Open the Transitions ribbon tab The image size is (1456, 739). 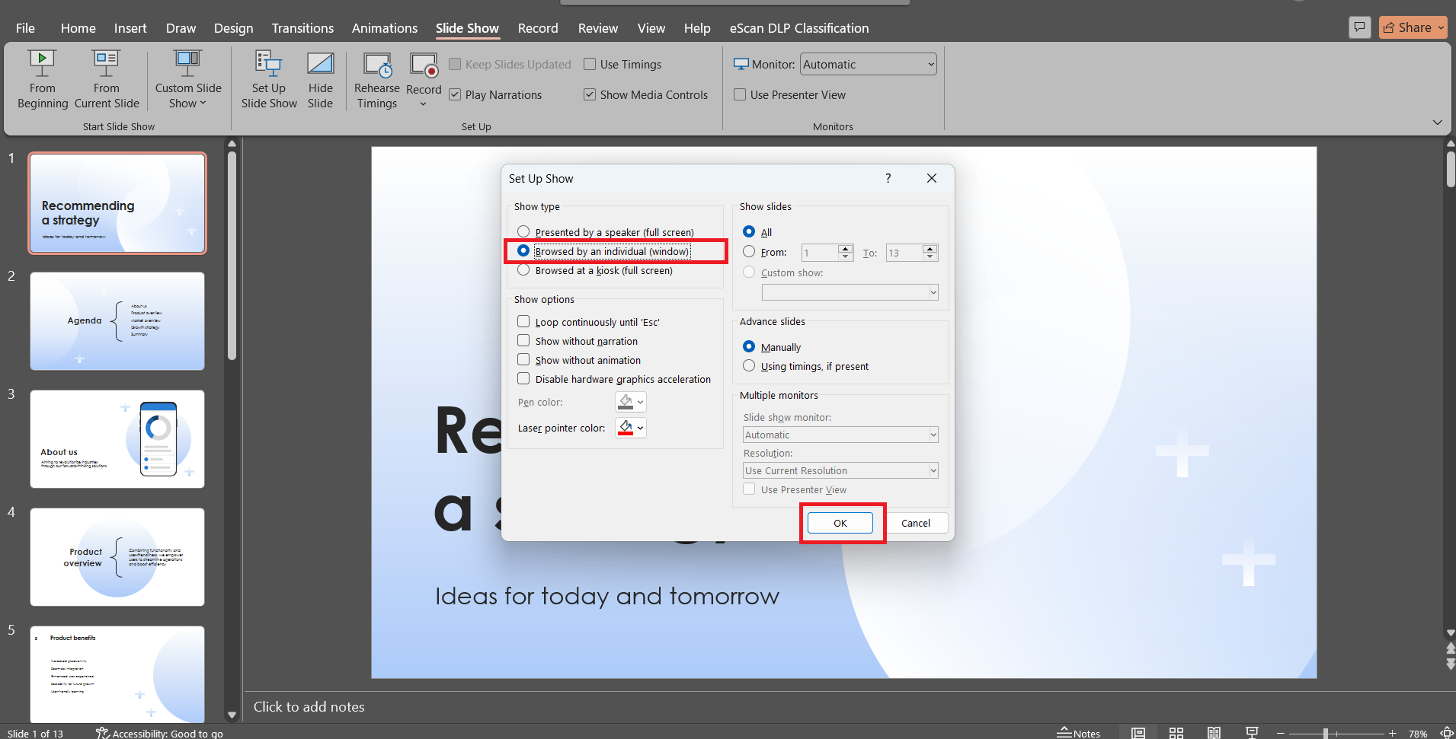(x=302, y=28)
